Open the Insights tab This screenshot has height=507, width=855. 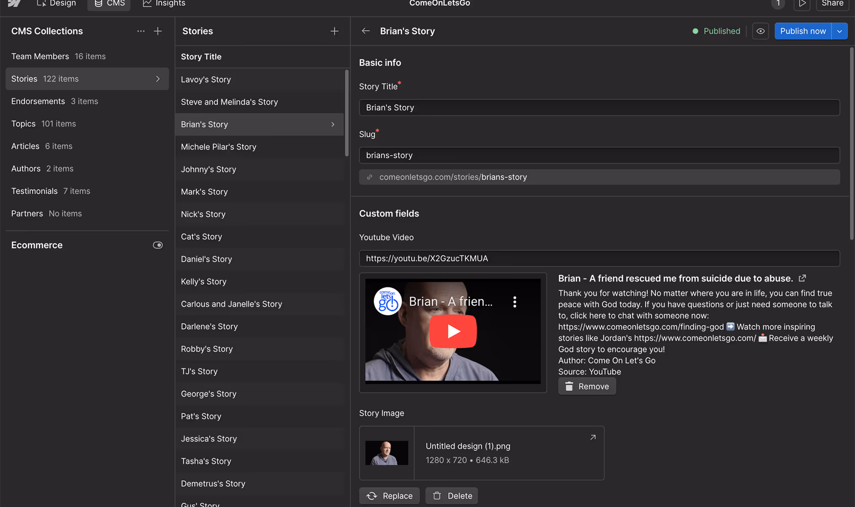pyautogui.click(x=164, y=4)
